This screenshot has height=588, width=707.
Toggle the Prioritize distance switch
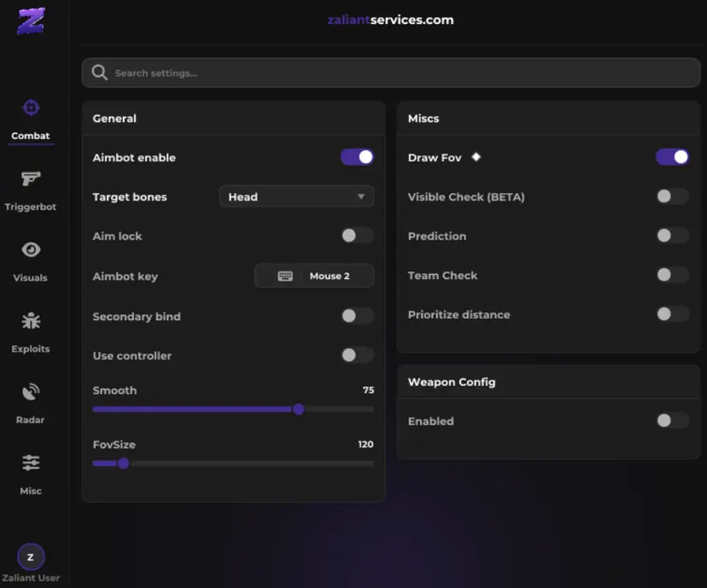(x=672, y=314)
